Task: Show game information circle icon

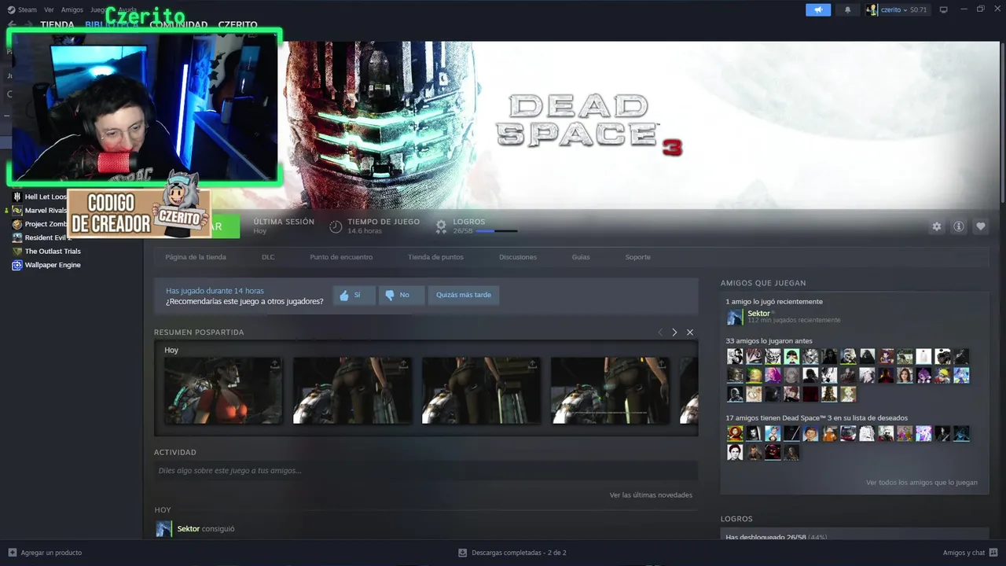Action: point(959,226)
